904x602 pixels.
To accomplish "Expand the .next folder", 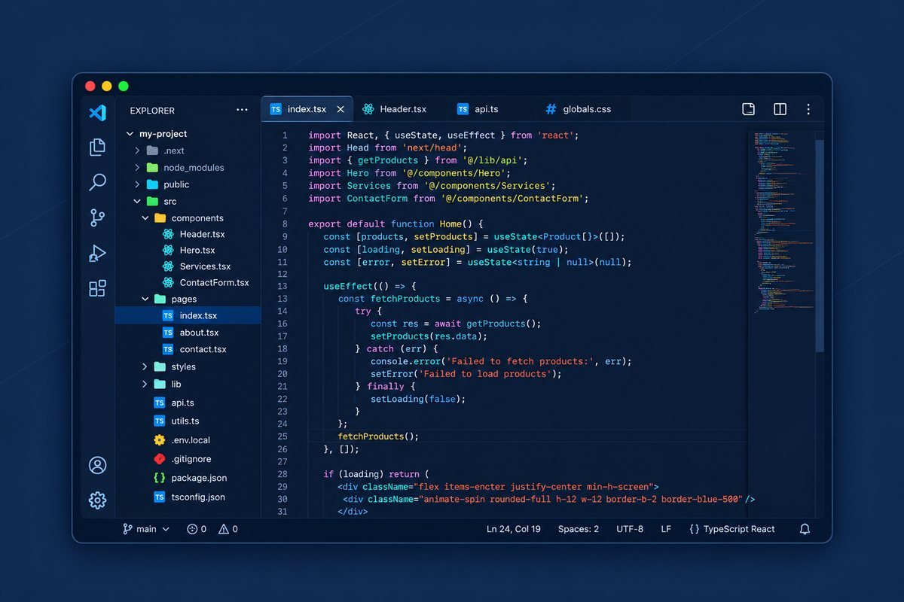I will pos(137,150).
